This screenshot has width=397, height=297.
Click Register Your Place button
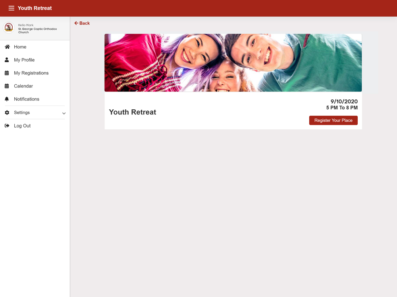click(x=333, y=120)
